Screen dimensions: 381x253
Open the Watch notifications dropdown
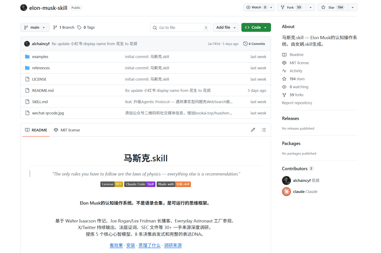tap(259, 7)
